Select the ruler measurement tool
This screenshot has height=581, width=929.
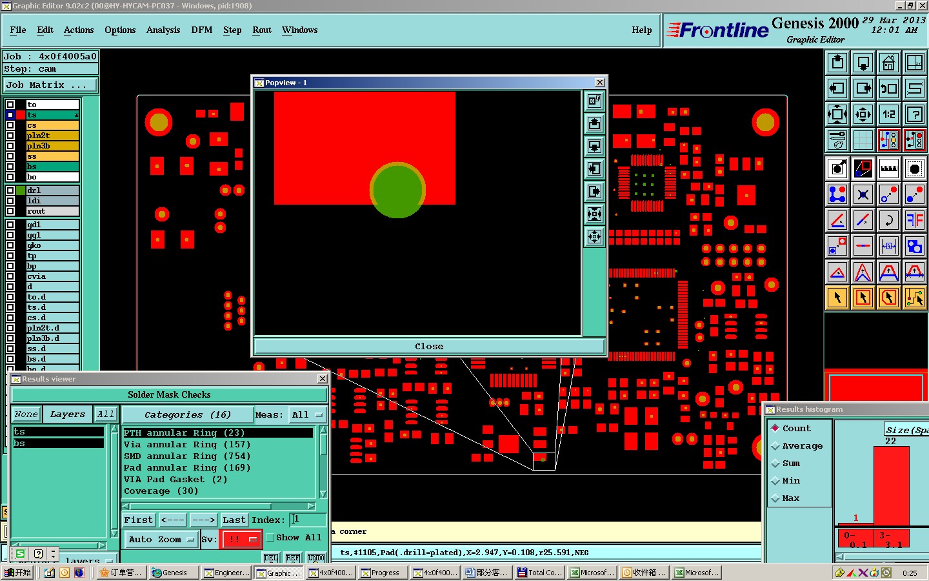[x=889, y=169]
